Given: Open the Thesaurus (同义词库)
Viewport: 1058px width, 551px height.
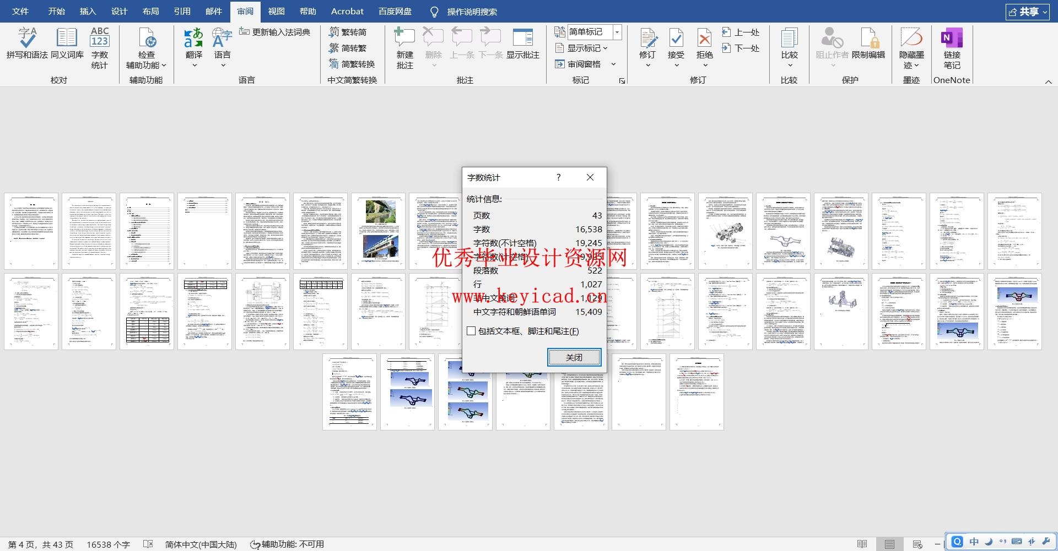Looking at the screenshot, I should pyautogui.click(x=67, y=43).
